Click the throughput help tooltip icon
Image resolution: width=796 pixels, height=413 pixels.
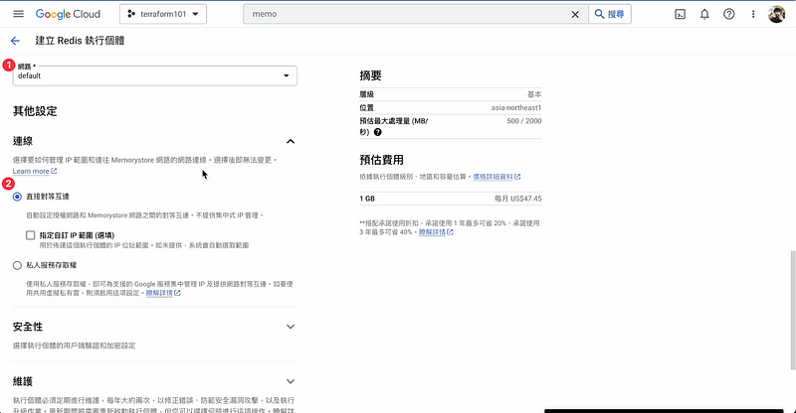pos(378,132)
